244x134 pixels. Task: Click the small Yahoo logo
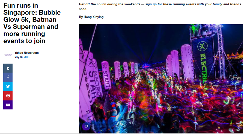coord(8,55)
